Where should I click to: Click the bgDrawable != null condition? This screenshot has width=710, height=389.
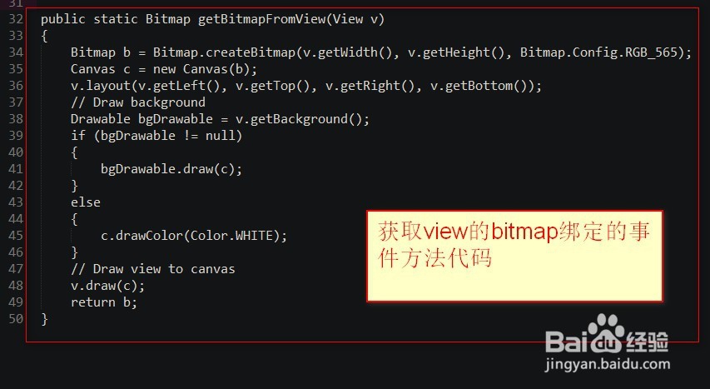[168, 136]
